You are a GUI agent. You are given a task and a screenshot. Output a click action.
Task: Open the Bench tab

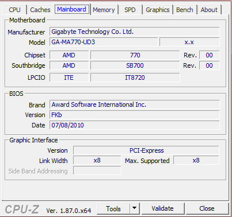point(185,10)
